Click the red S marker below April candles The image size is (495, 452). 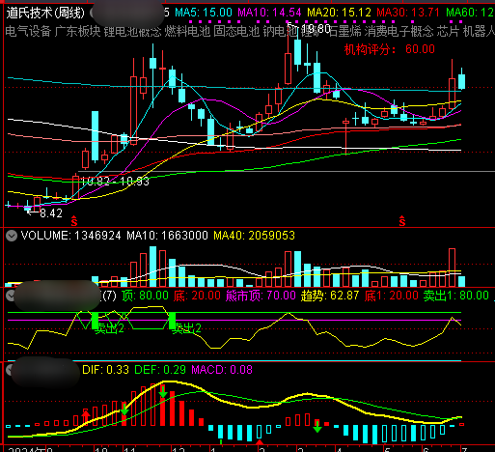[x=402, y=221]
